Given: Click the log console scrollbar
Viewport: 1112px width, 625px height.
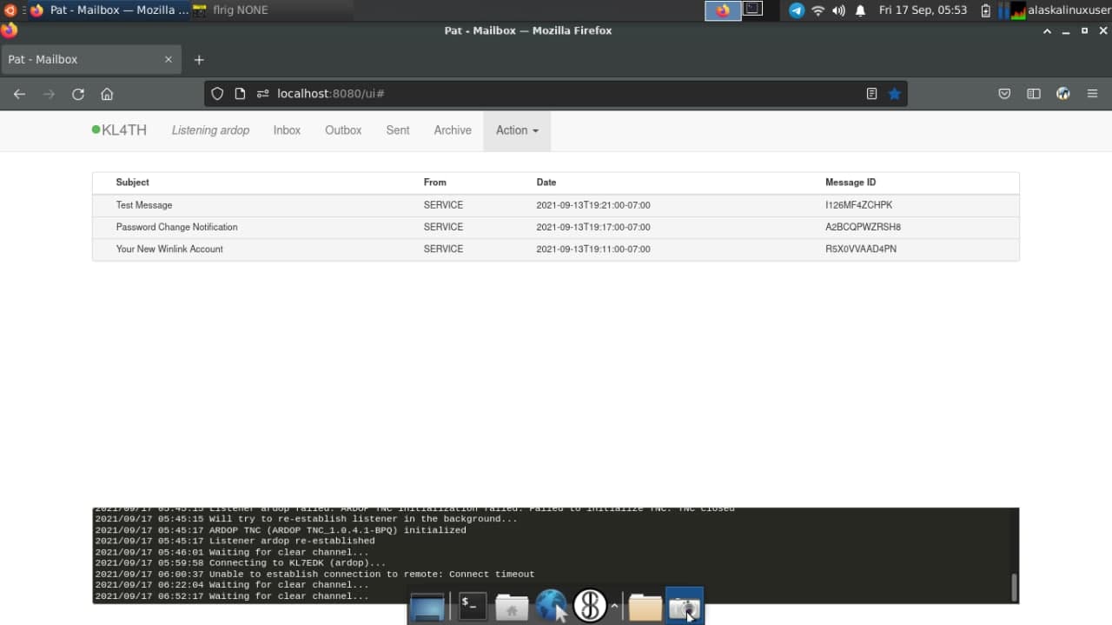Looking at the screenshot, I should (1013, 587).
